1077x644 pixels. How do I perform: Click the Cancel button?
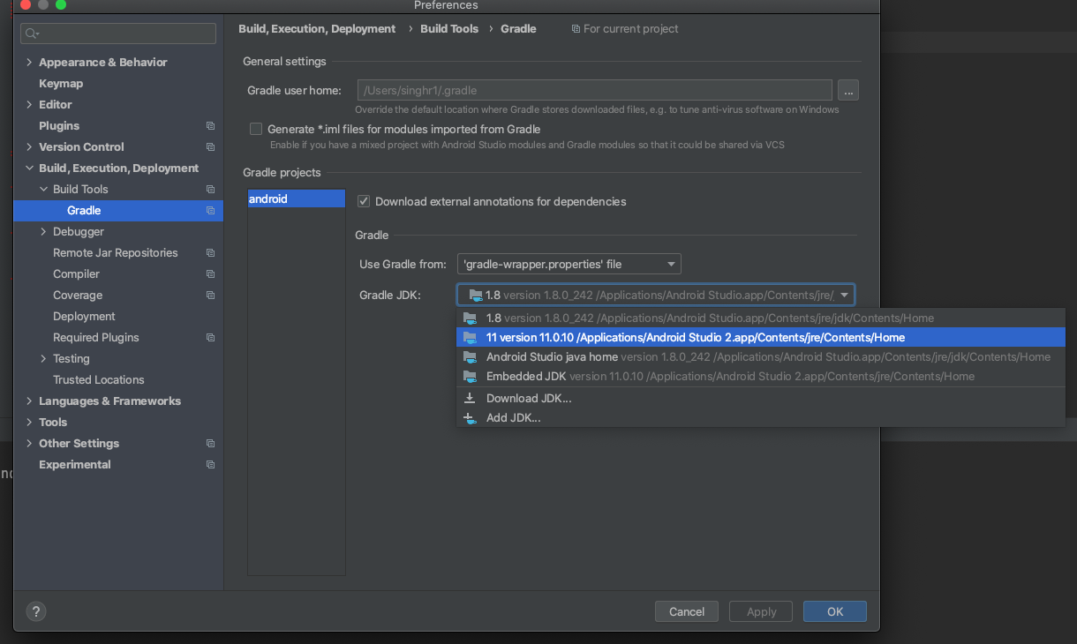click(686, 611)
